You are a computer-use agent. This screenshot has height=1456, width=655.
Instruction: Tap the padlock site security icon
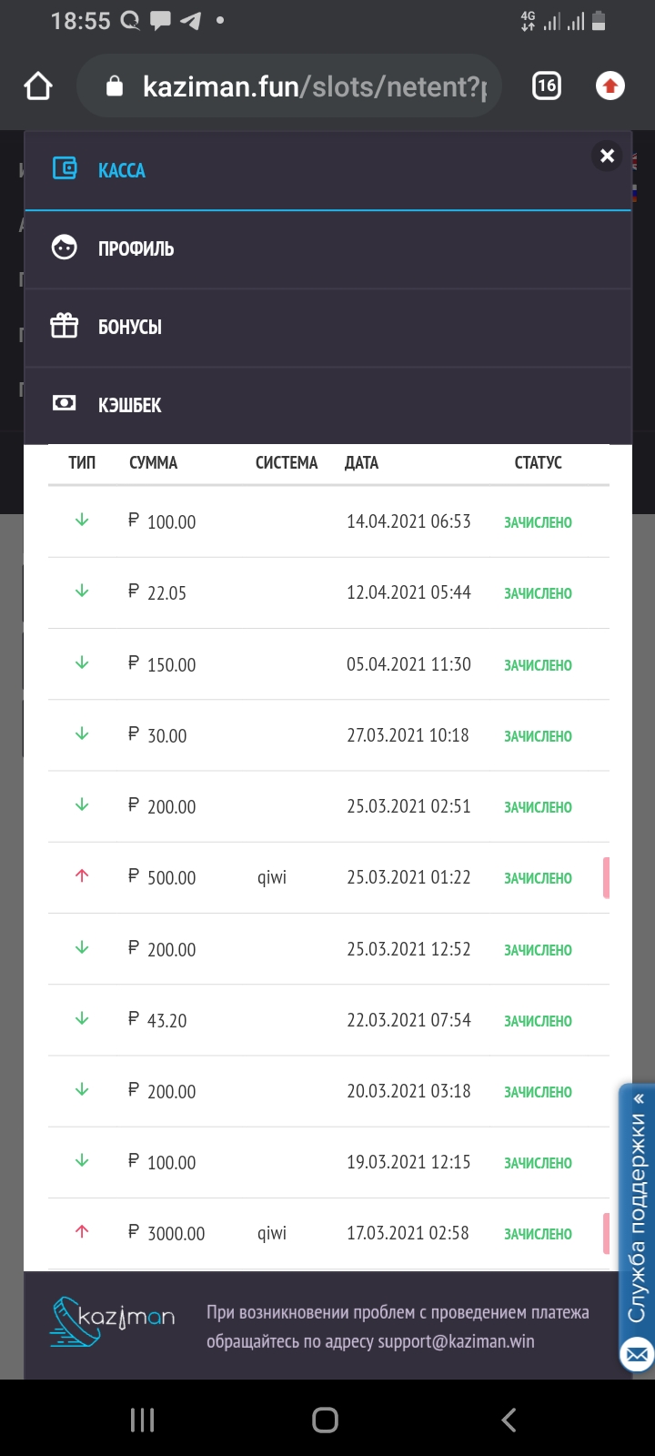115,86
